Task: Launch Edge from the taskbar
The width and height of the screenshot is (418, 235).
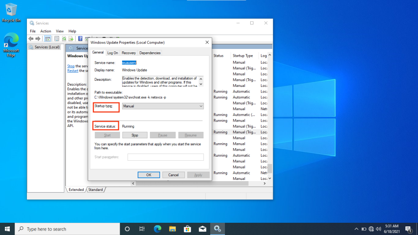Action: [x=158, y=229]
